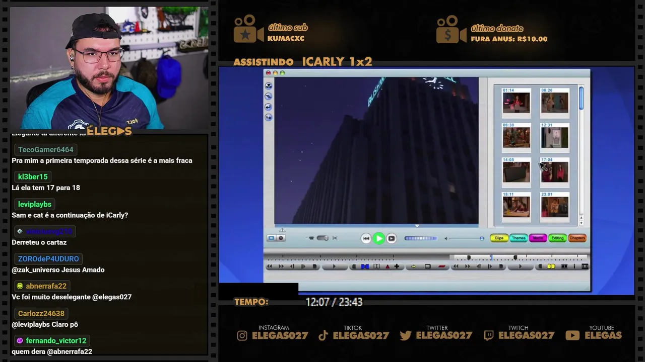Click fast-forward in the left transport group
The height and width of the screenshot is (362, 645).
[x=281, y=266]
